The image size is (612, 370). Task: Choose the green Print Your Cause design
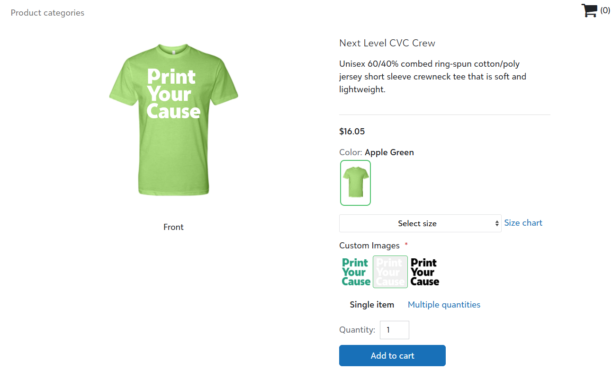click(x=356, y=272)
